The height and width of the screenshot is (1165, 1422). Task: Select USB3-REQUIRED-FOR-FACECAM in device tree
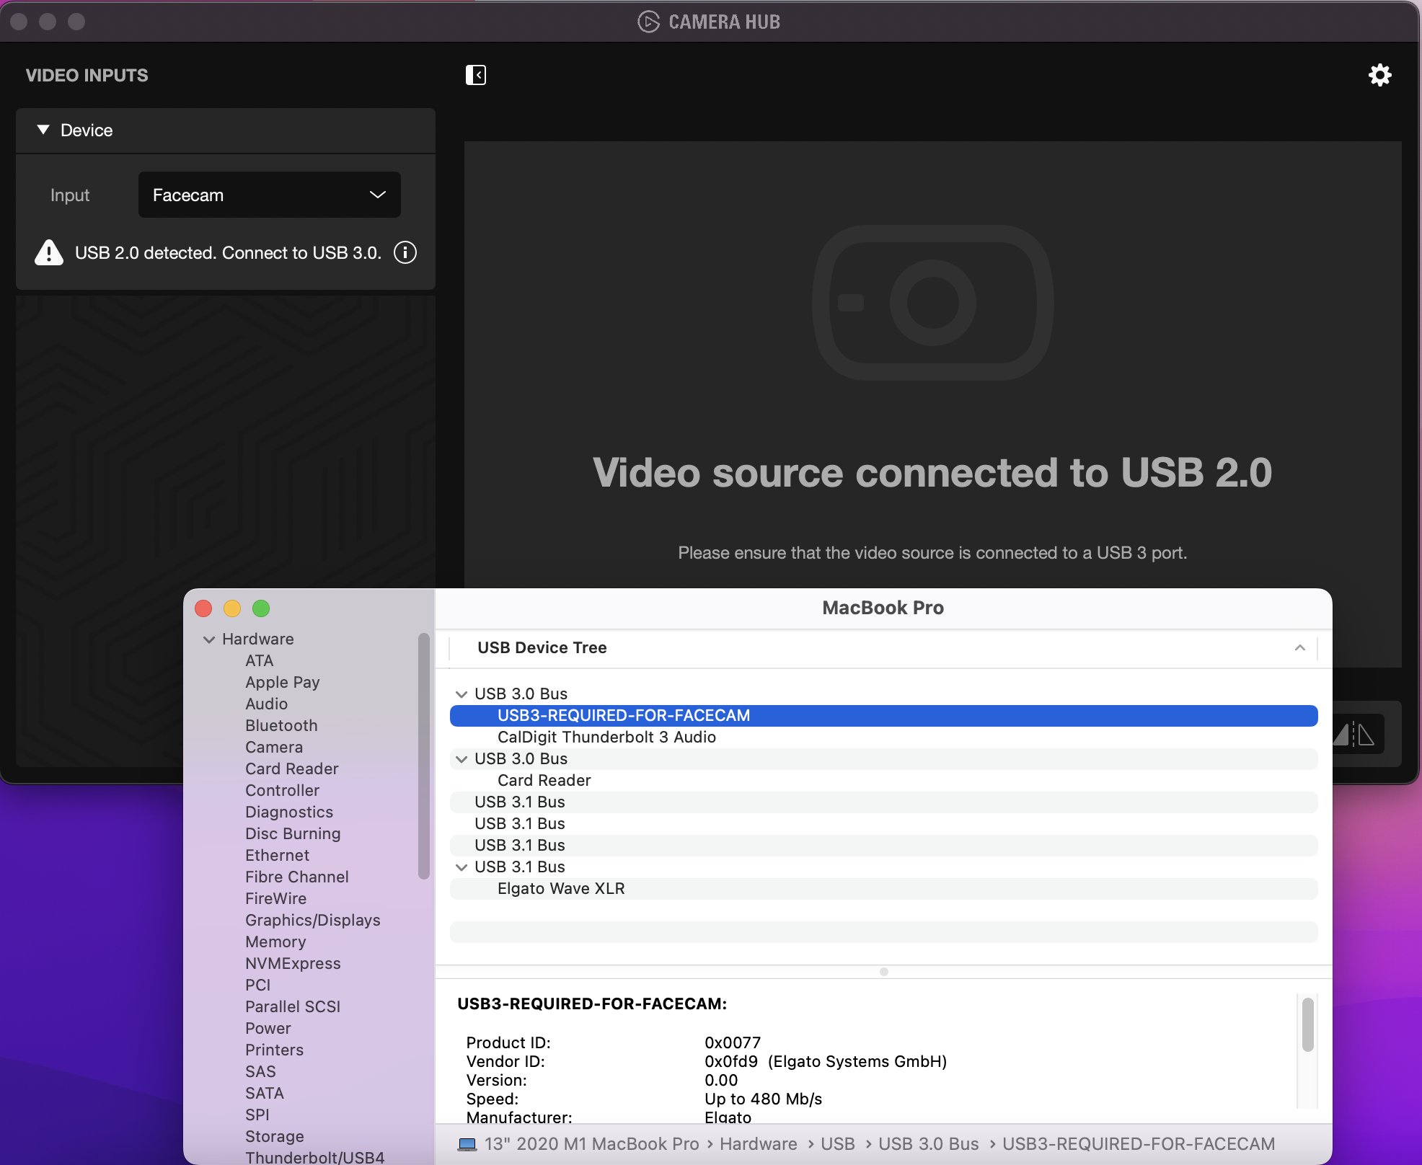[x=883, y=715]
